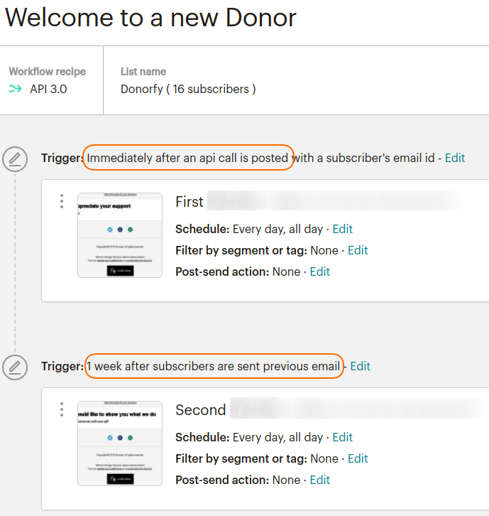Edit the First email's segment or tag filter
The image size is (489, 516).
click(x=358, y=250)
